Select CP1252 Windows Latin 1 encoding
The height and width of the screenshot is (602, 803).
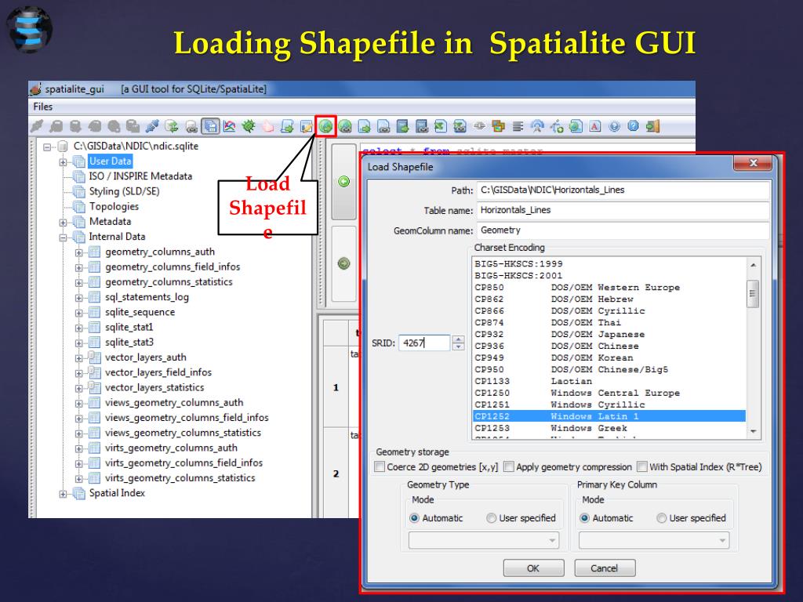tap(609, 416)
